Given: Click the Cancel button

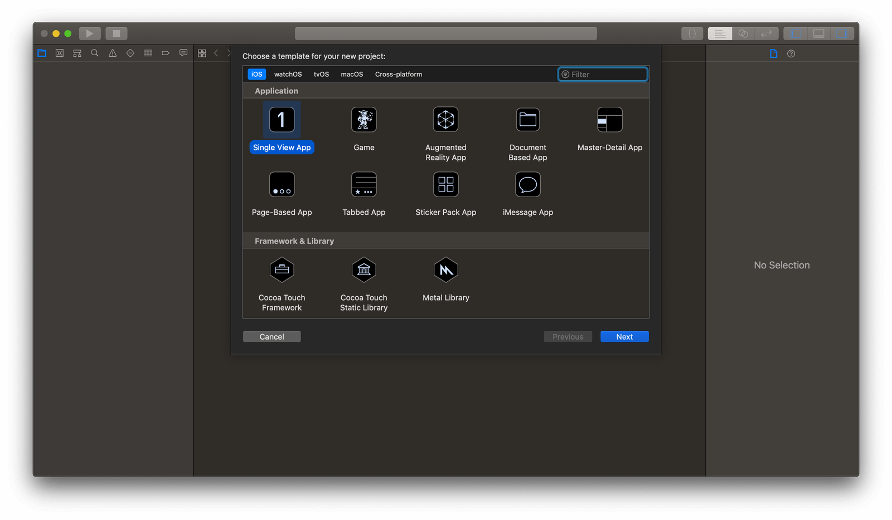Looking at the screenshot, I should [272, 336].
